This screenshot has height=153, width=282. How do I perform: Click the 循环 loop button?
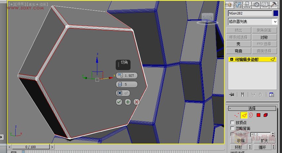click(x=262, y=147)
